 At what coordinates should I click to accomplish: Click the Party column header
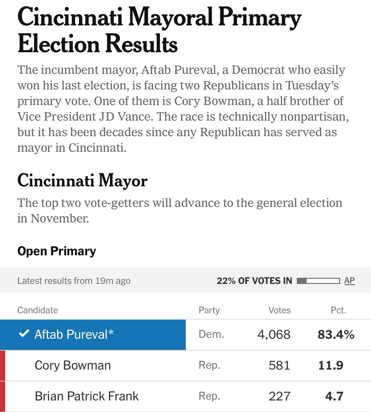click(209, 310)
